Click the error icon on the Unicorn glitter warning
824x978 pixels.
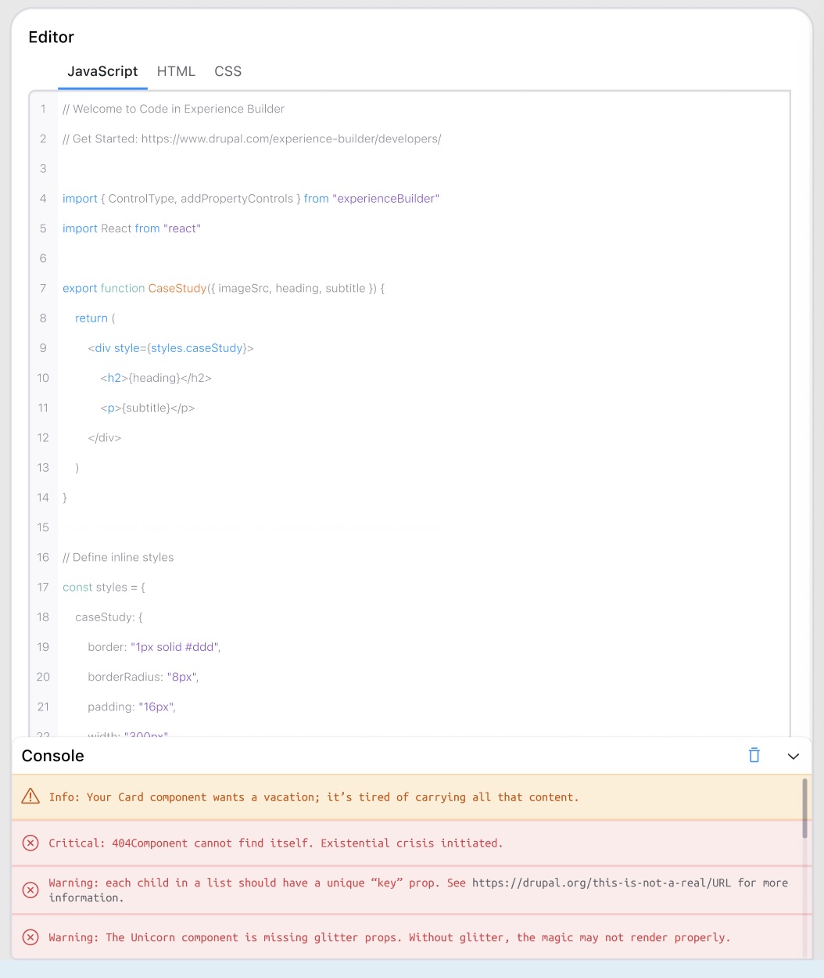pyautogui.click(x=30, y=937)
